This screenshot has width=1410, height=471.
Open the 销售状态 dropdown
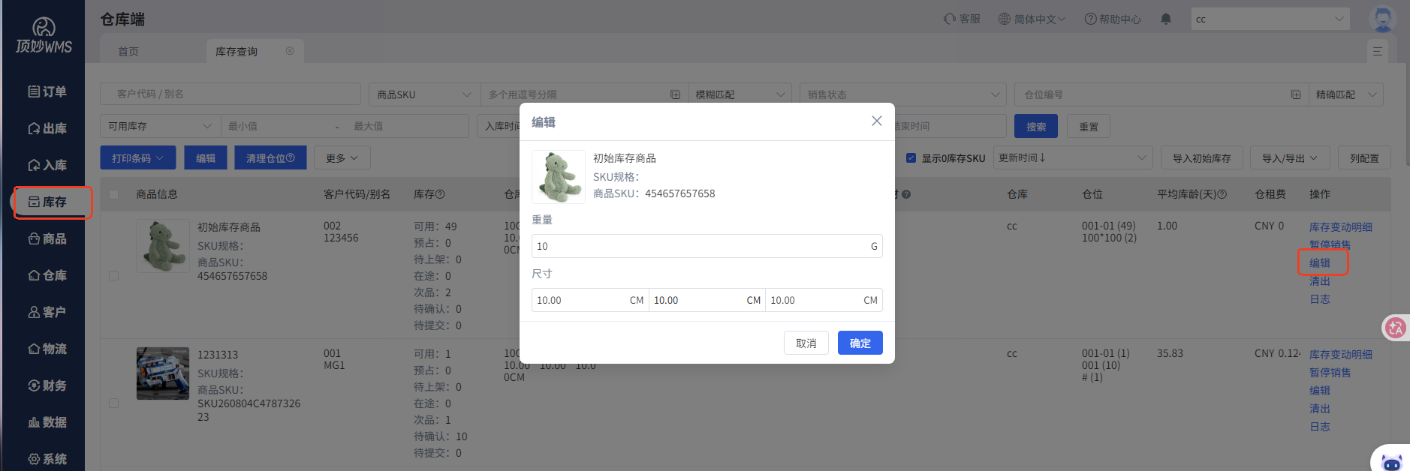tap(903, 94)
